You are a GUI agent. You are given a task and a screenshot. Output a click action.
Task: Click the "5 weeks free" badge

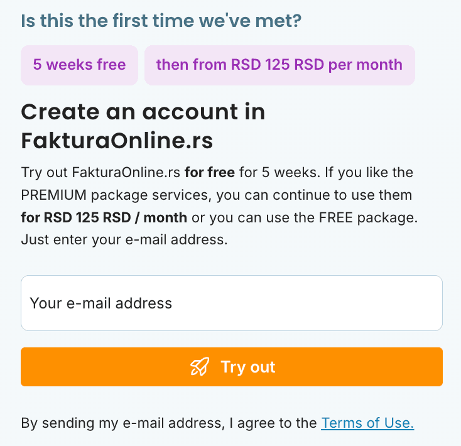[x=80, y=65]
